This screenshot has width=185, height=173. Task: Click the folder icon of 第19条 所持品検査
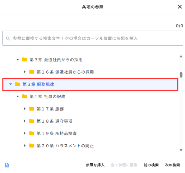tap(32, 133)
